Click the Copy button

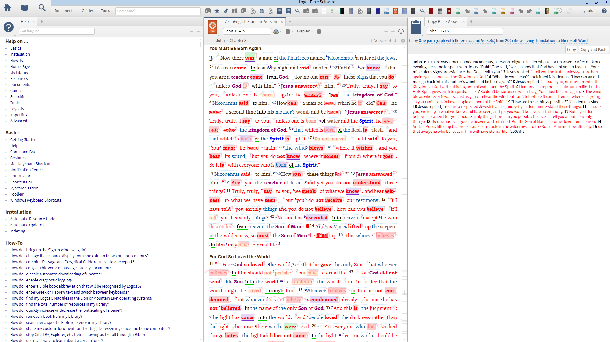[x=571, y=50]
